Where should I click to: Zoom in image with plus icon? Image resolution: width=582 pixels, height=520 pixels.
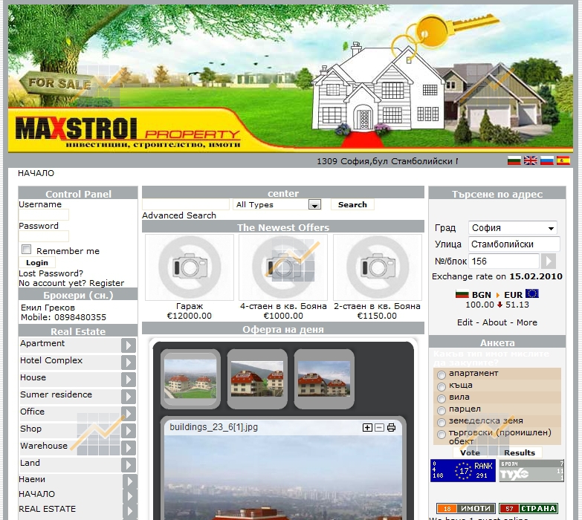[x=367, y=428]
